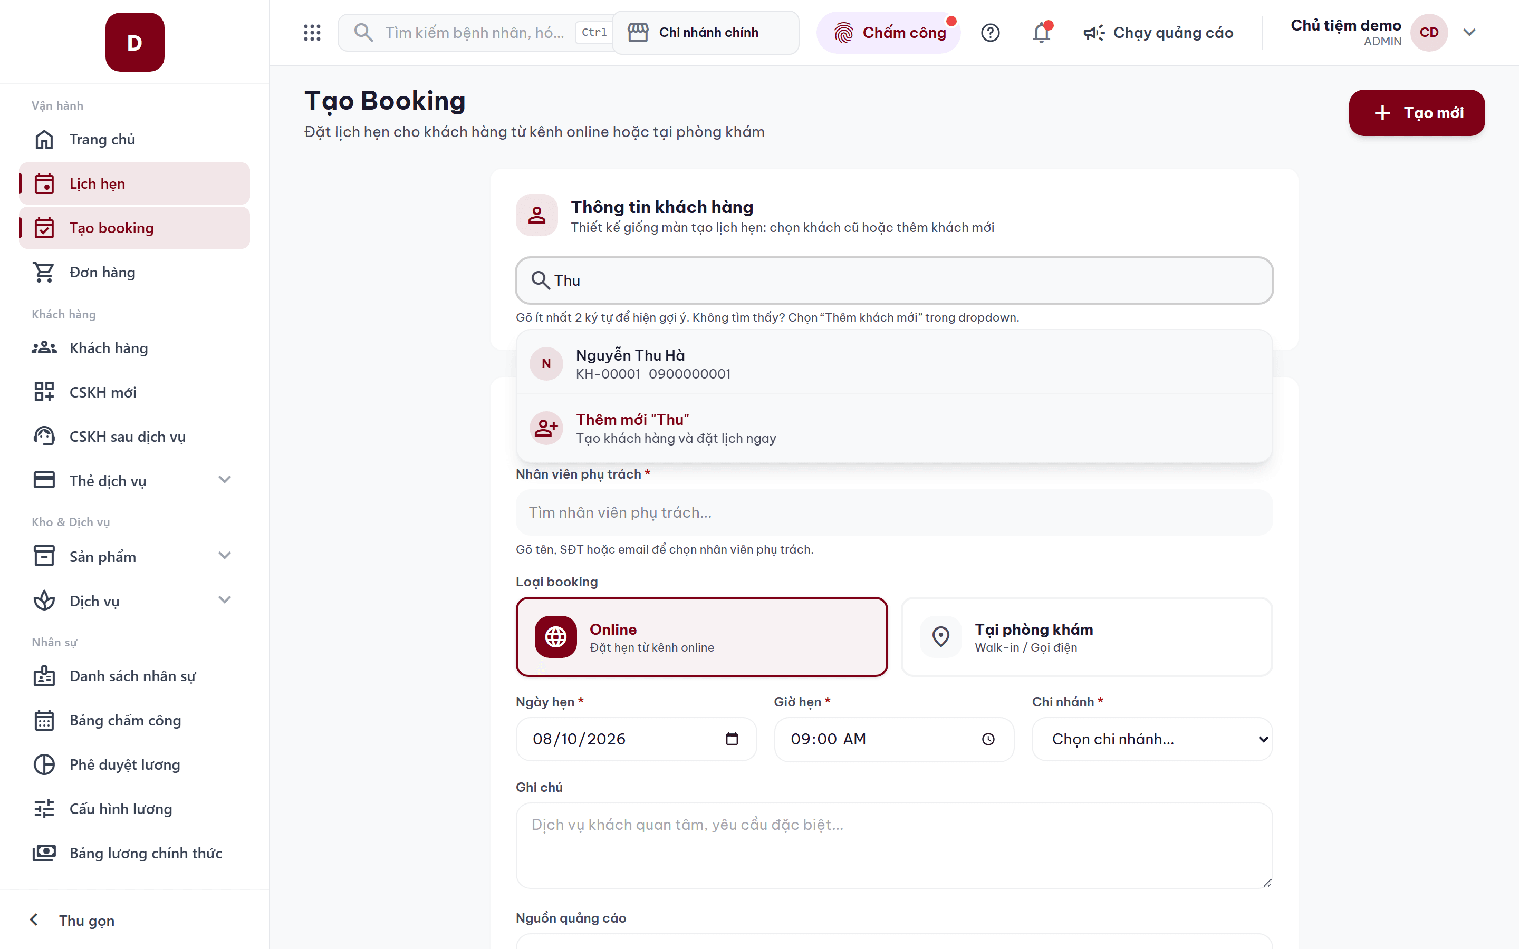
Task: Click the help question mark icon
Action: tap(990, 33)
